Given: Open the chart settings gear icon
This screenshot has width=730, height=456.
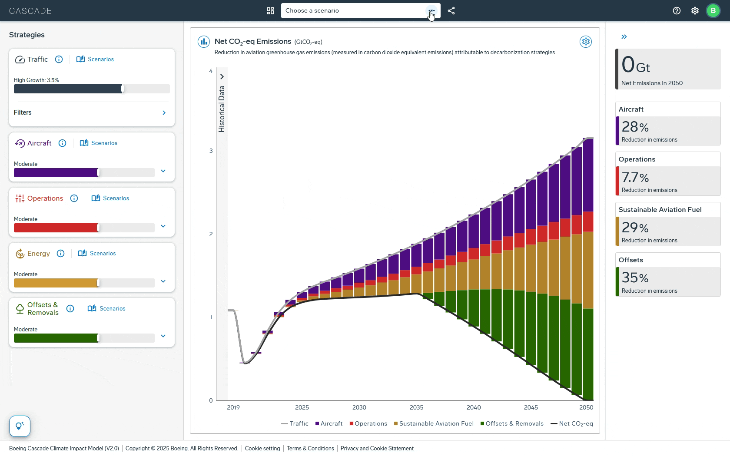Looking at the screenshot, I should 585,42.
